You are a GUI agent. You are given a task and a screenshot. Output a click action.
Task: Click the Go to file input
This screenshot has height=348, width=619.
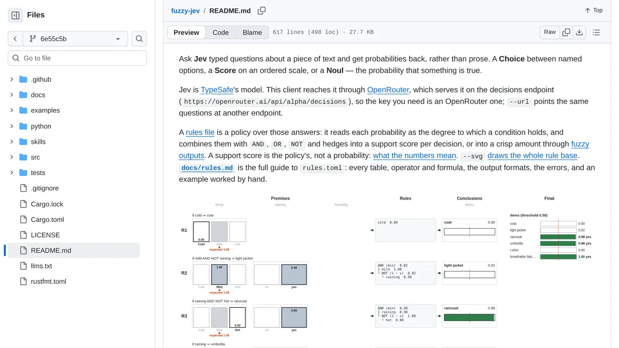(x=77, y=58)
